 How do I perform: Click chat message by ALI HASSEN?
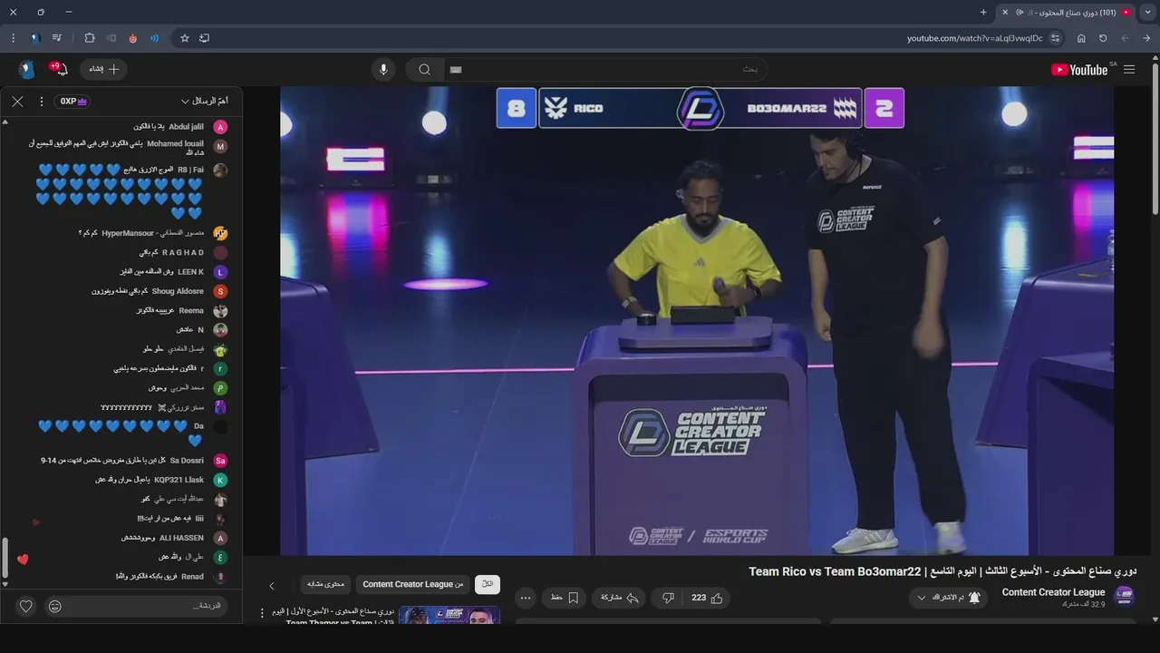pyautogui.click(x=163, y=538)
